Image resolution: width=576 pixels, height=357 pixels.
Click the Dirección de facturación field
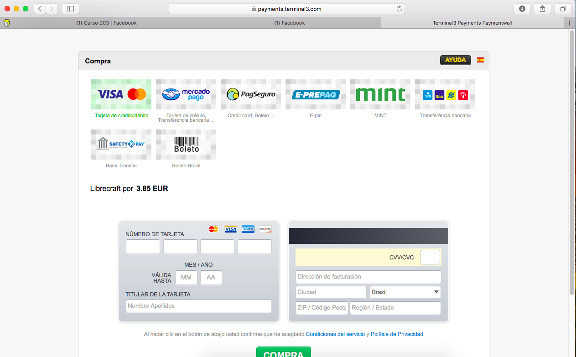click(x=368, y=277)
